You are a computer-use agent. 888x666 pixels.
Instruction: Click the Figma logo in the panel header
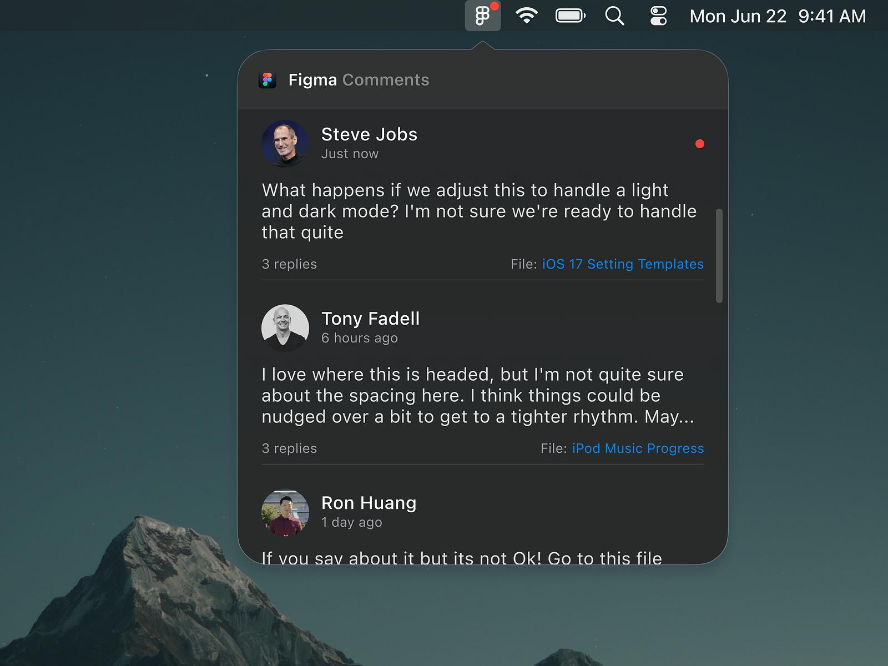[268, 80]
